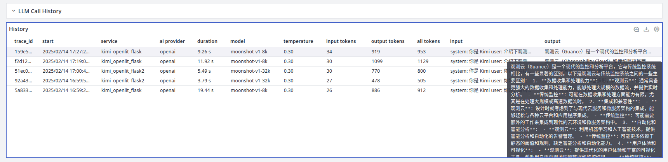Image resolution: width=668 pixels, height=162 pixels.
Task: Click kimi_openlit_flask2 in 3.79 s row
Action: [x=123, y=81]
